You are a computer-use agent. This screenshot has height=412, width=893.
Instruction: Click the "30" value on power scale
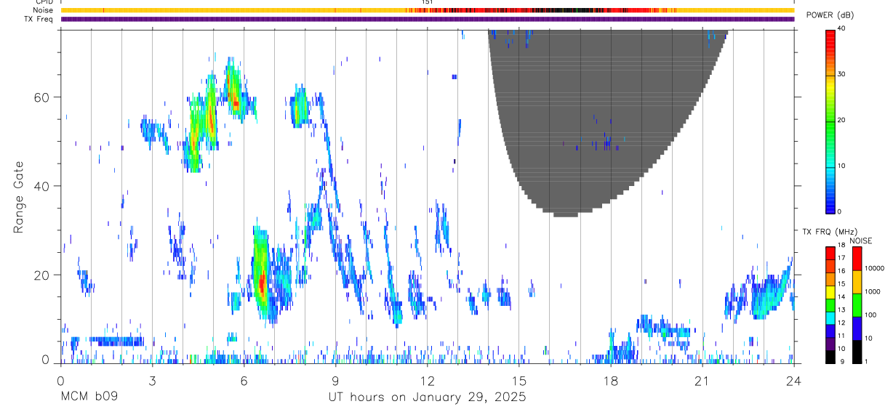[842, 74]
